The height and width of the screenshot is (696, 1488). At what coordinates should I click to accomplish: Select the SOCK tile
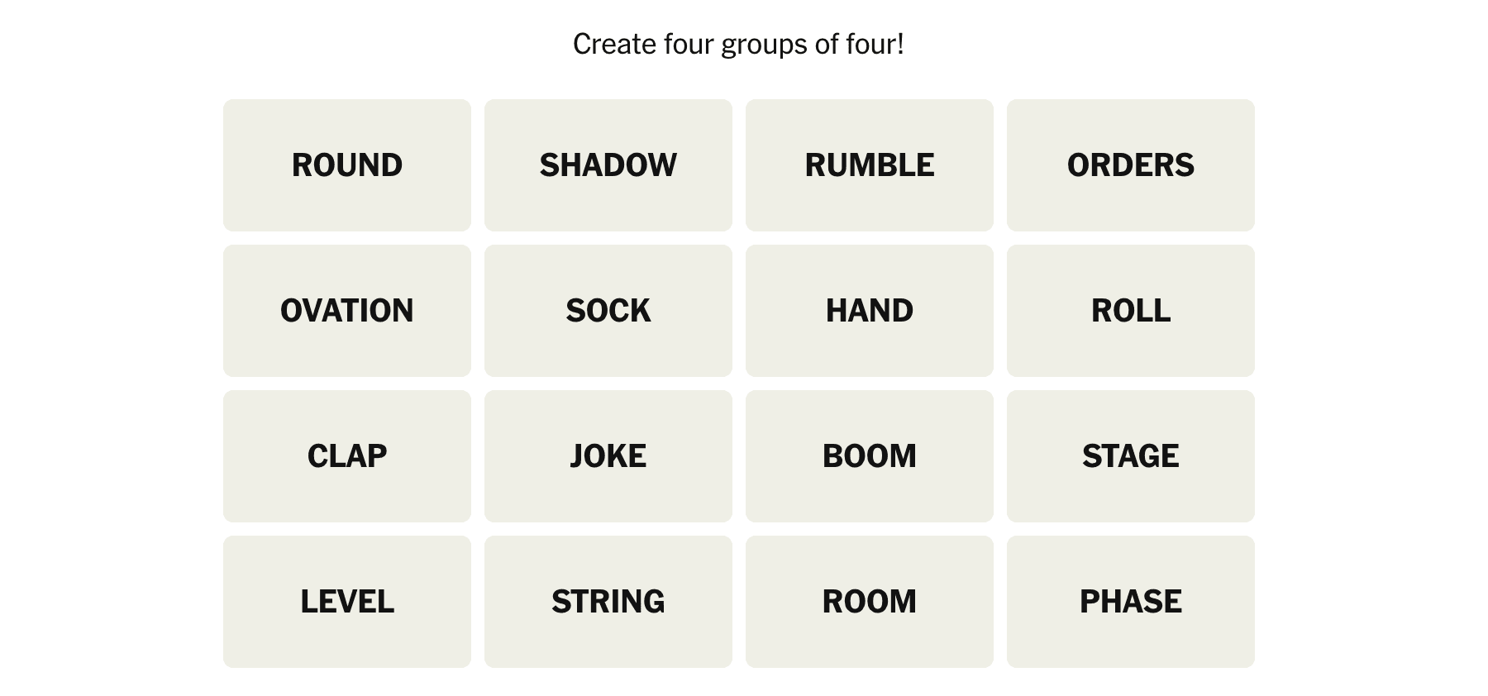point(608,311)
